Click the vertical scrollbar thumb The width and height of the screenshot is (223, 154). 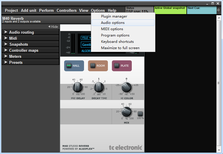click(x=219, y=83)
